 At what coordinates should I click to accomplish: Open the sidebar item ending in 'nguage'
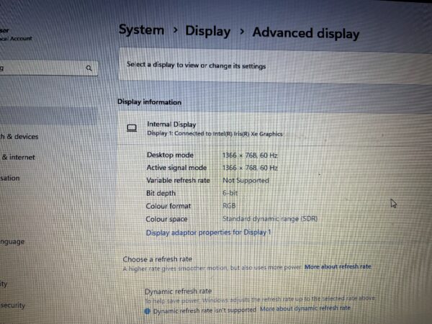12,242
